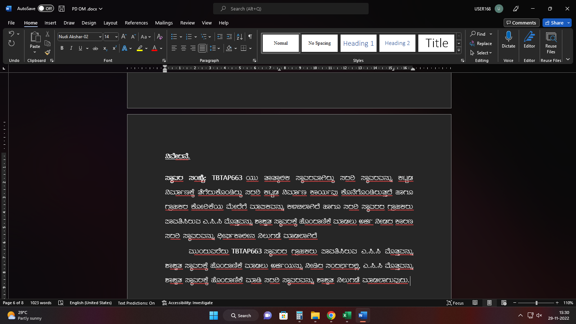The height and width of the screenshot is (324, 576).
Task: Click the Replace button
Action: pyautogui.click(x=481, y=44)
